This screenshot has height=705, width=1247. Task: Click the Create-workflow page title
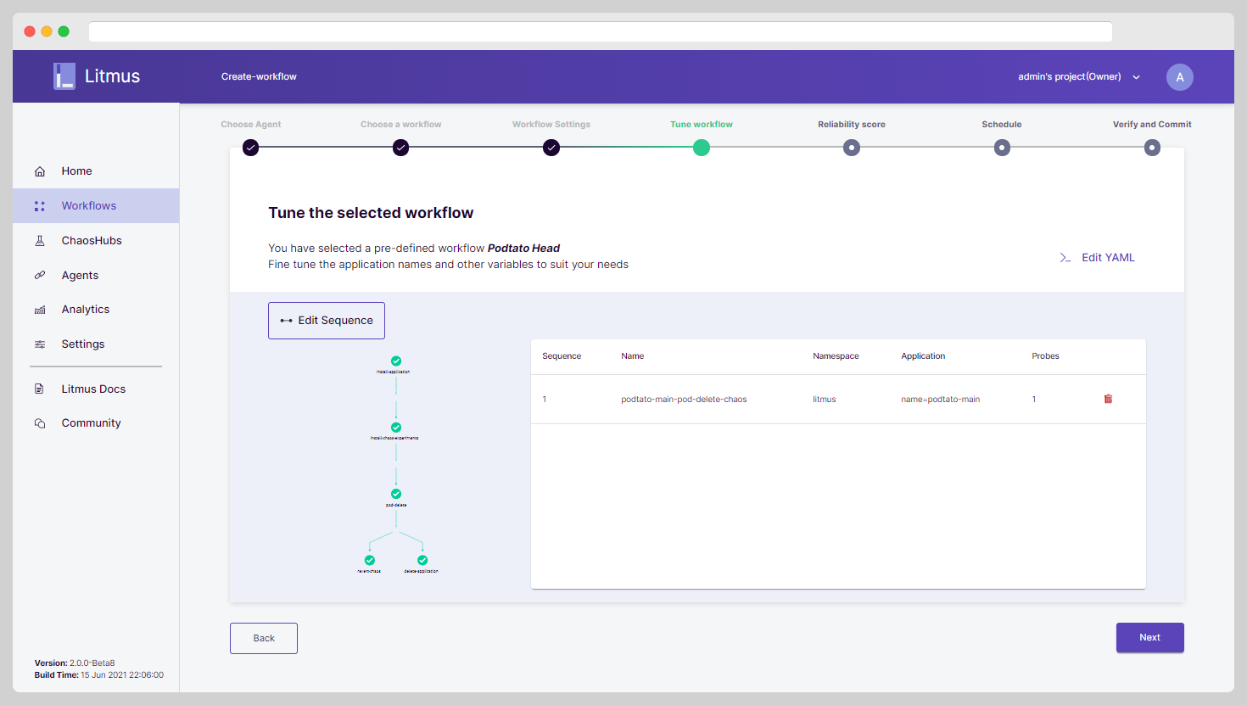(259, 76)
